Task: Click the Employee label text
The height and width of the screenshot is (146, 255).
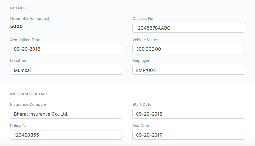Action: [141, 61]
